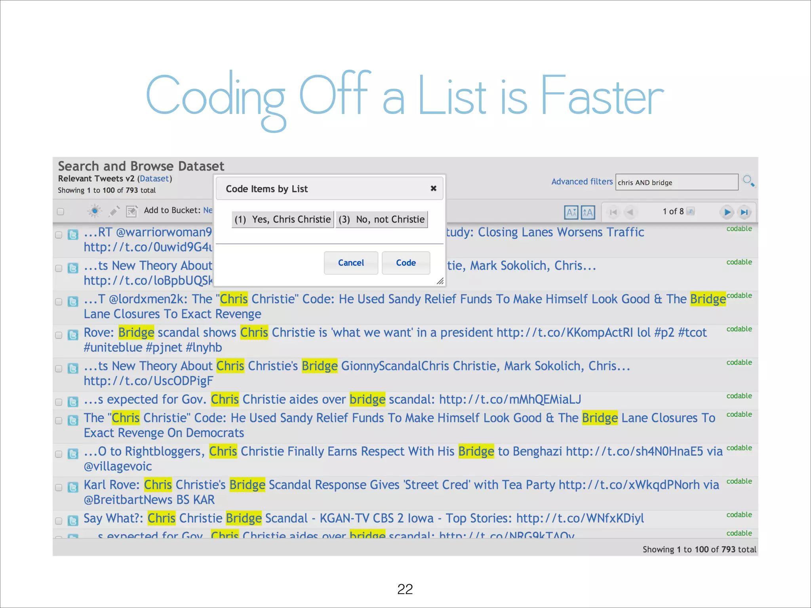Image resolution: width=811 pixels, height=608 pixels.
Task: Click the page jump icon beside '1 of 8'
Action: 691,211
